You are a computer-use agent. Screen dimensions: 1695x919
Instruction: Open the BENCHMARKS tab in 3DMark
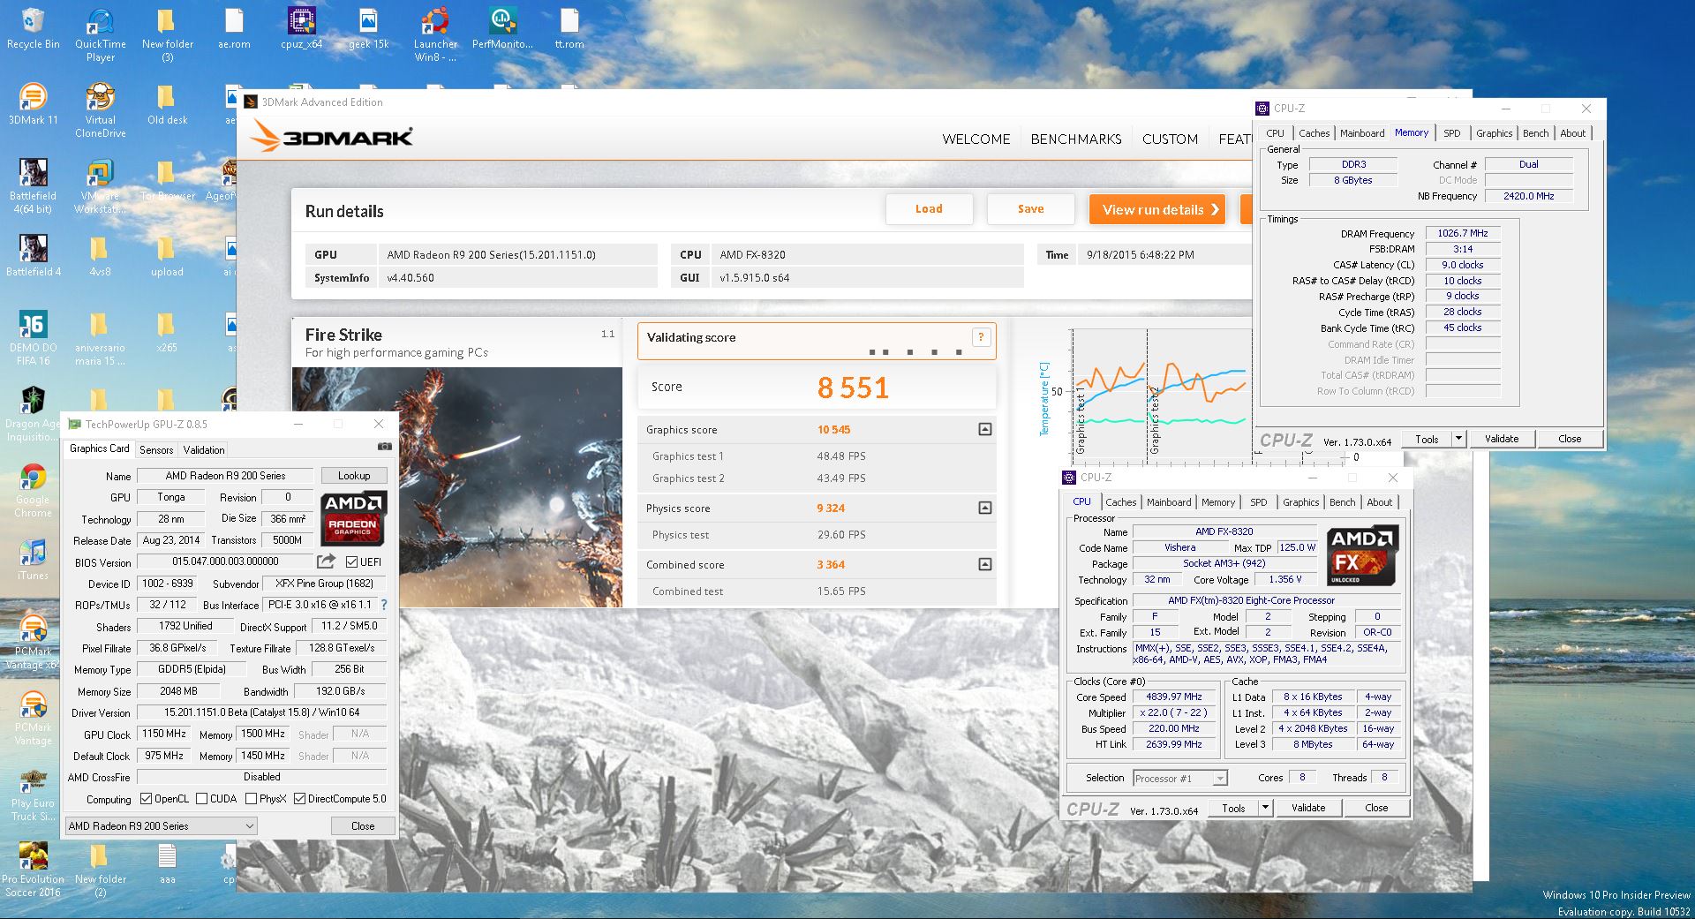1076,139
